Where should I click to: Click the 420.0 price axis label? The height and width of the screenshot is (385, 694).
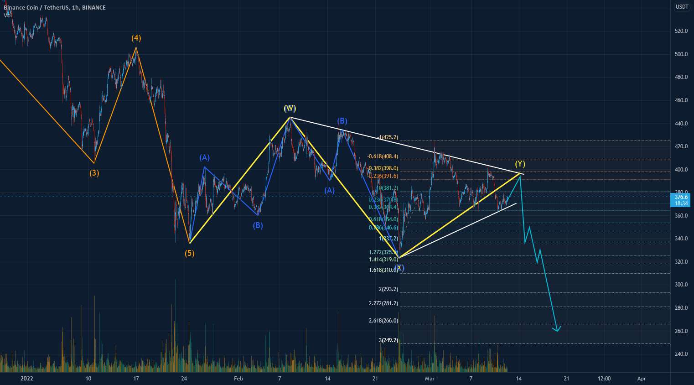(x=681, y=146)
